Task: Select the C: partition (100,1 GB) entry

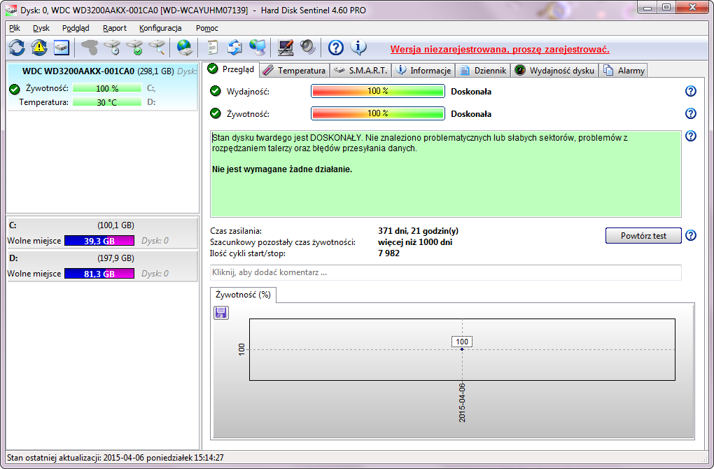Action: point(102,232)
